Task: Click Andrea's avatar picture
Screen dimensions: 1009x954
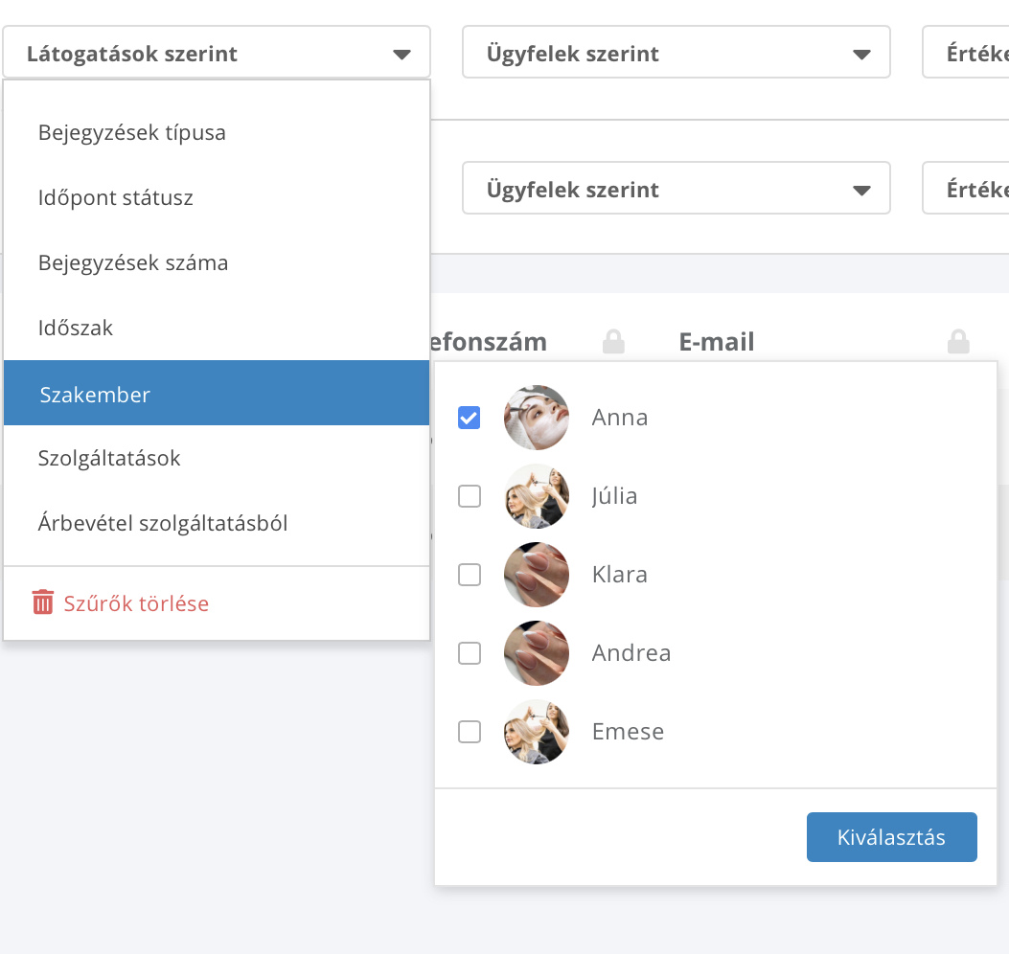Action: pyautogui.click(x=537, y=653)
